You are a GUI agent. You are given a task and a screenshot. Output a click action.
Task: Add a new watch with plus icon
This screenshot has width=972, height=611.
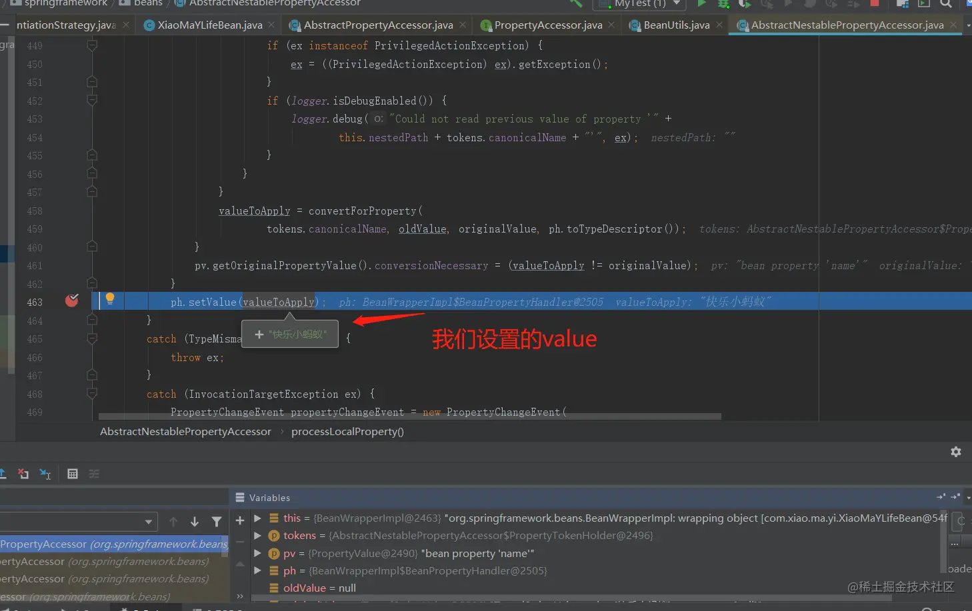(x=240, y=520)
